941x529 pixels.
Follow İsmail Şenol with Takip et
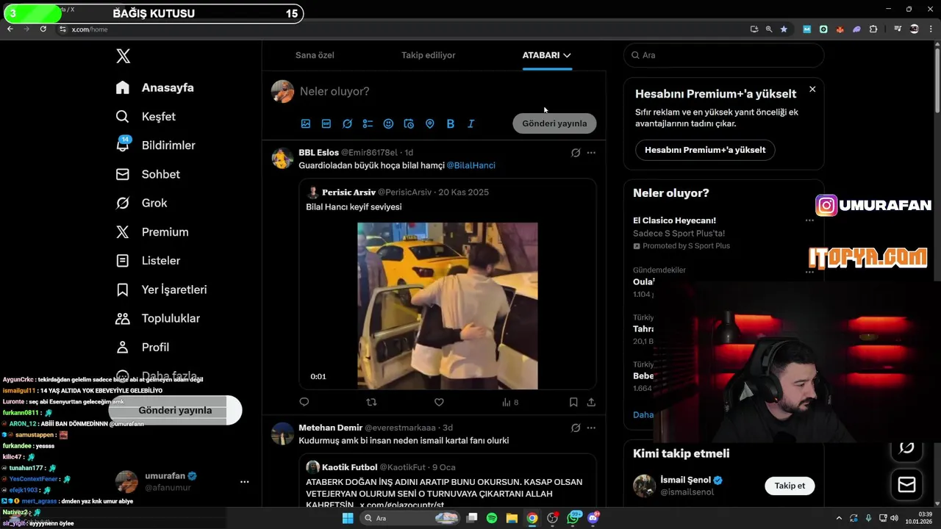pos(790,486)
